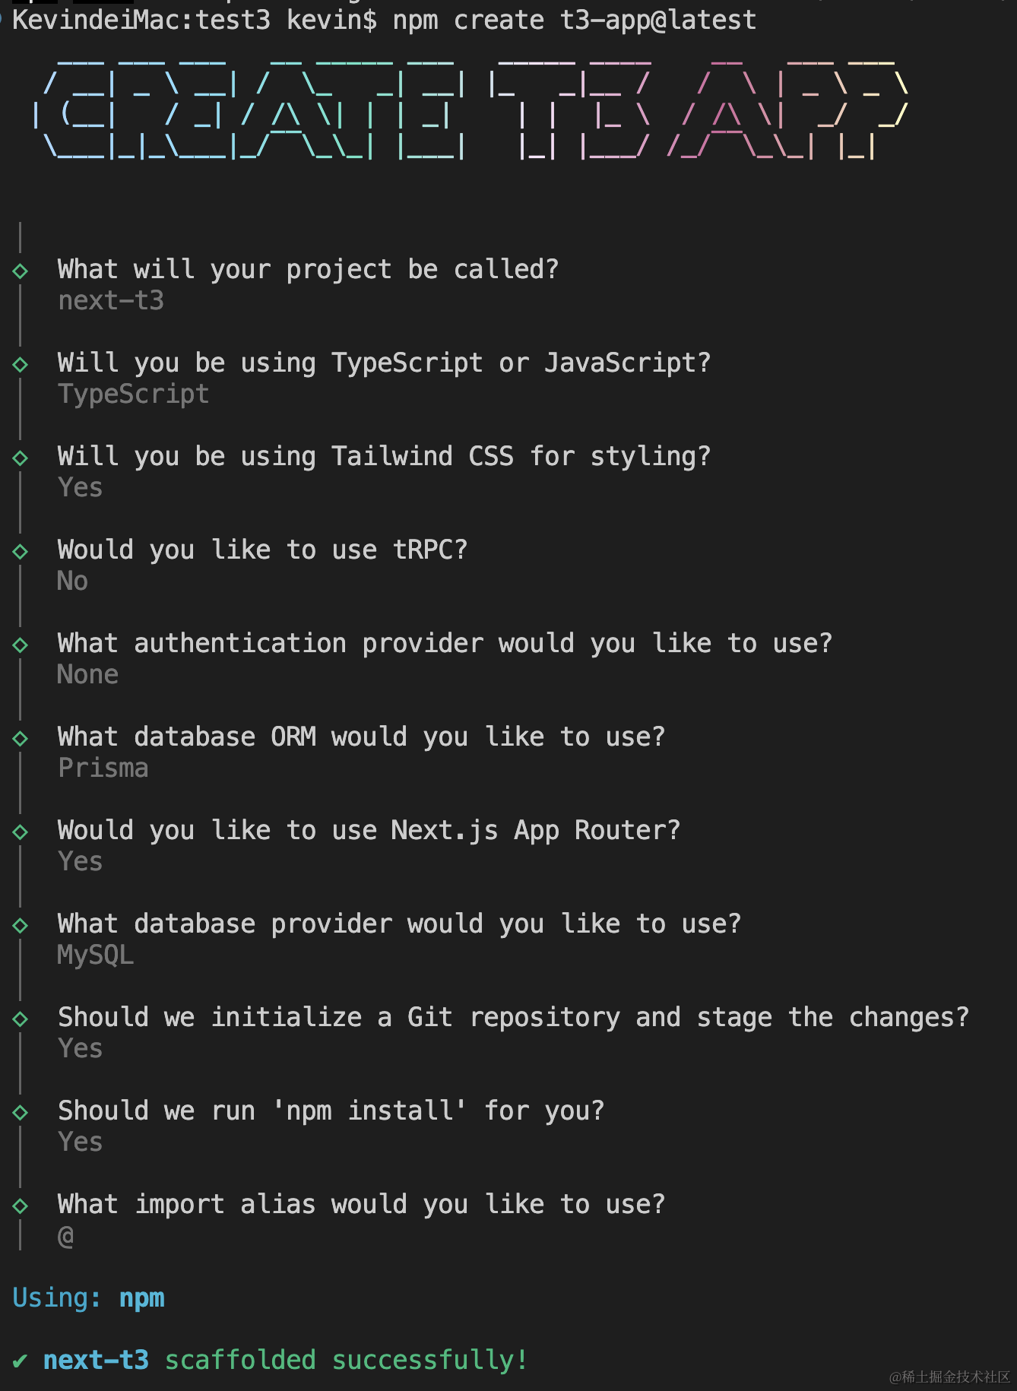The image size is (1017, 1391).
Task: Click the @ import alias answer
Action: (x=66, y=1237)
